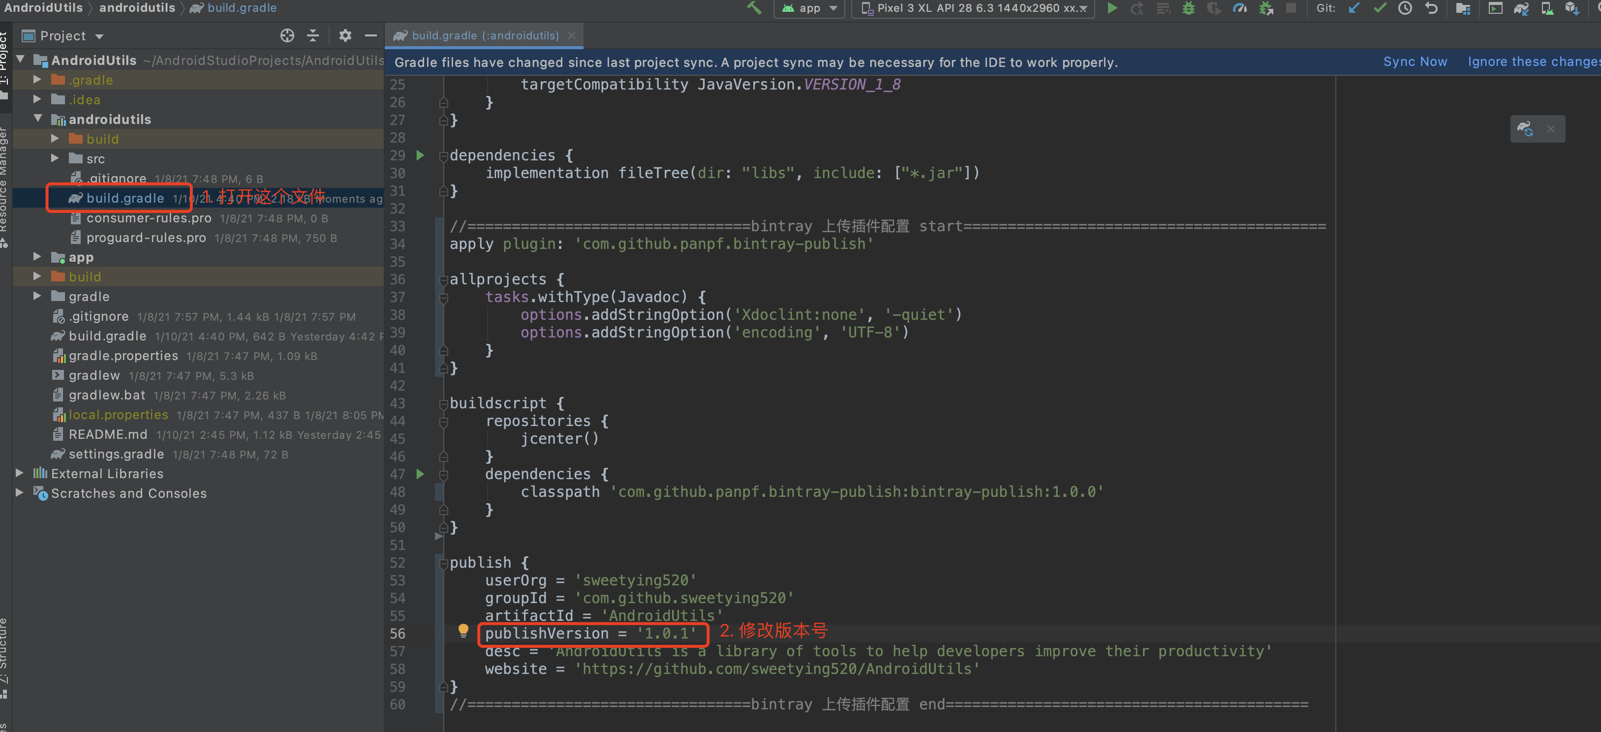
Task: Click Git commit checkmark icon
Action: point(1380,8)
